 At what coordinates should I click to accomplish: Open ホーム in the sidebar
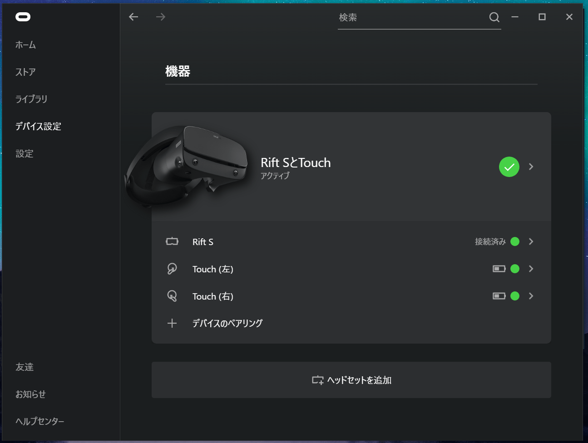25,44
